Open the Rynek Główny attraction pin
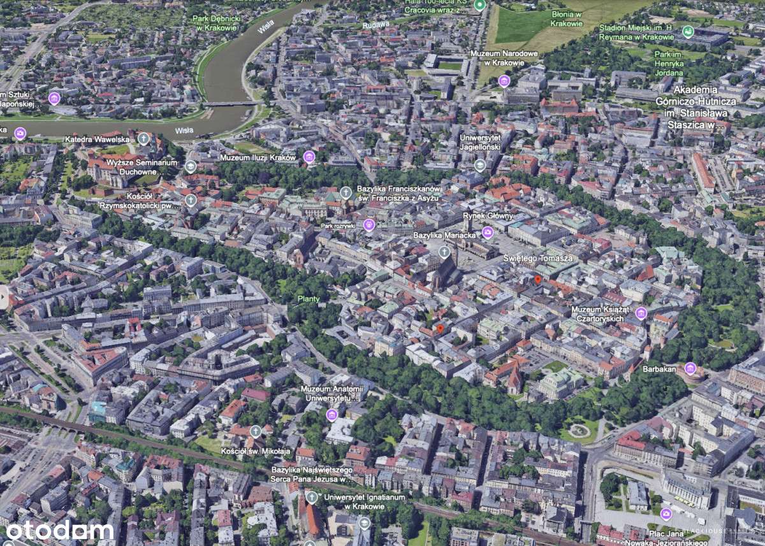The width and height of the screenshot is (765, 546). click(488, 233)
